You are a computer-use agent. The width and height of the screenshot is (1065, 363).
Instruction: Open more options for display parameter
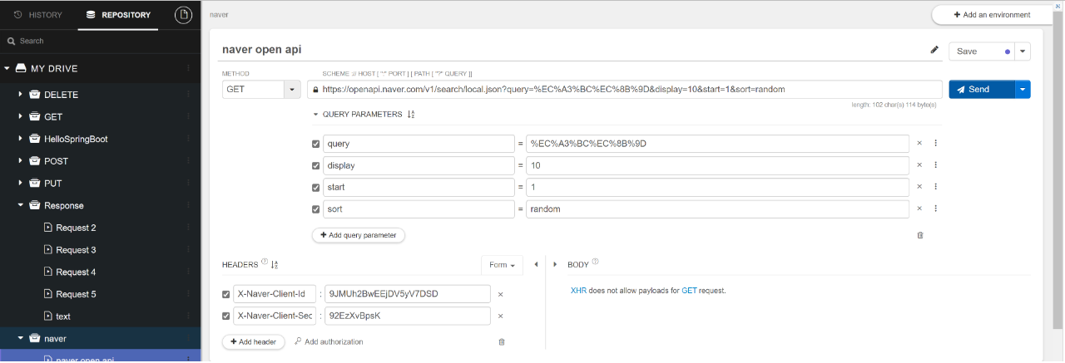pyautogui.click(x=936, y=165)
